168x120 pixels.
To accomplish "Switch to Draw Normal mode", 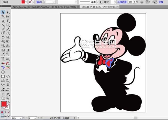I will (x=2, y=116).
